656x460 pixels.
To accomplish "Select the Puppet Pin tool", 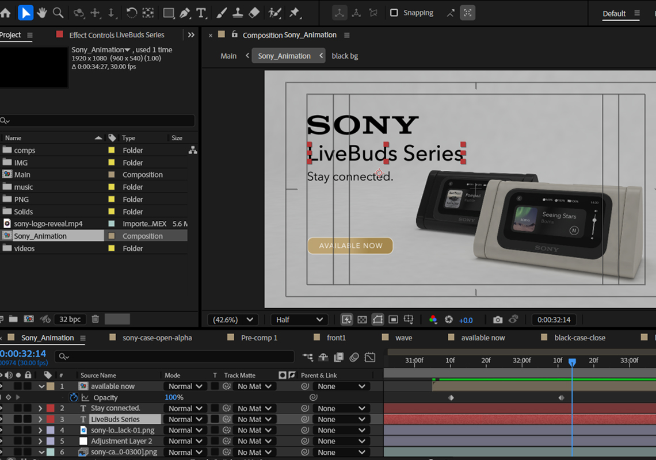I will click(295, 13).
